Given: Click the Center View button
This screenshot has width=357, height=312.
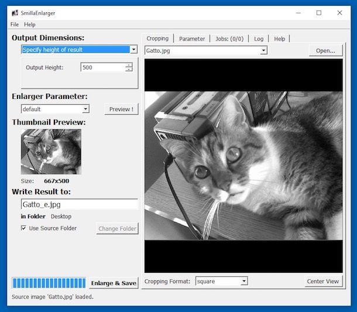Looking at the screenshot, I should click(323, 281).
